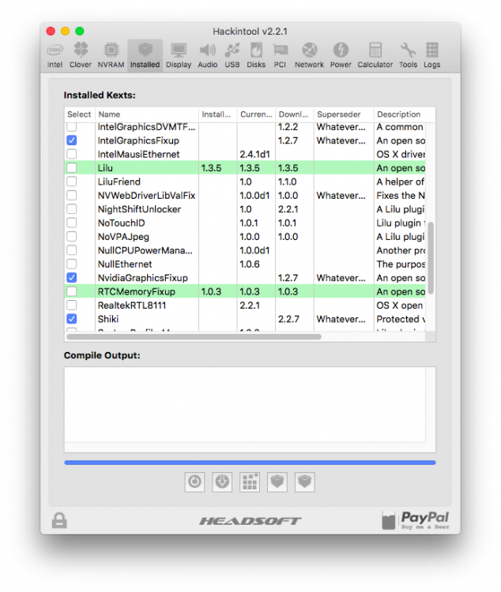Viewport: 501px width, 592px height.
Task: Go to the Audio tab
Action: click(208, 55)
